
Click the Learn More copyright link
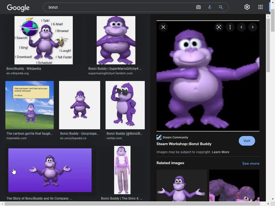[220, 152]
